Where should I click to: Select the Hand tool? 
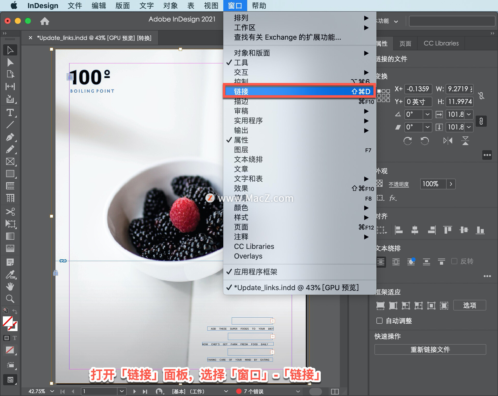tap(10, 286)
